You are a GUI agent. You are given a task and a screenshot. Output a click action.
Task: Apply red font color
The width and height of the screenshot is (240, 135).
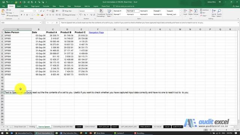click(42, 15)
